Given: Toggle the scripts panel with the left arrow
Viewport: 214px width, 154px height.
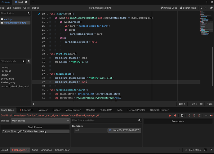Looking at the screenshot, I should point(33,104).
